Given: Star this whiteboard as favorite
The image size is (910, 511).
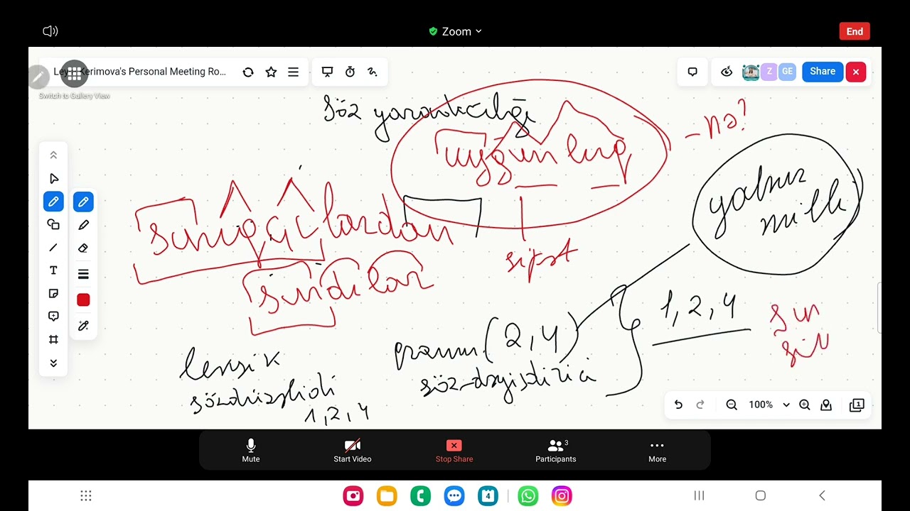Looking at the screenshot, I should click(271, 72).
